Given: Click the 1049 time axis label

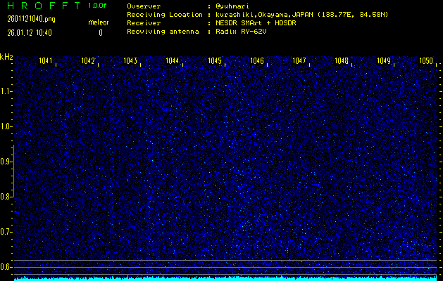Looking at the screenshot, I should pyautogui.click(x=384, y=60).
